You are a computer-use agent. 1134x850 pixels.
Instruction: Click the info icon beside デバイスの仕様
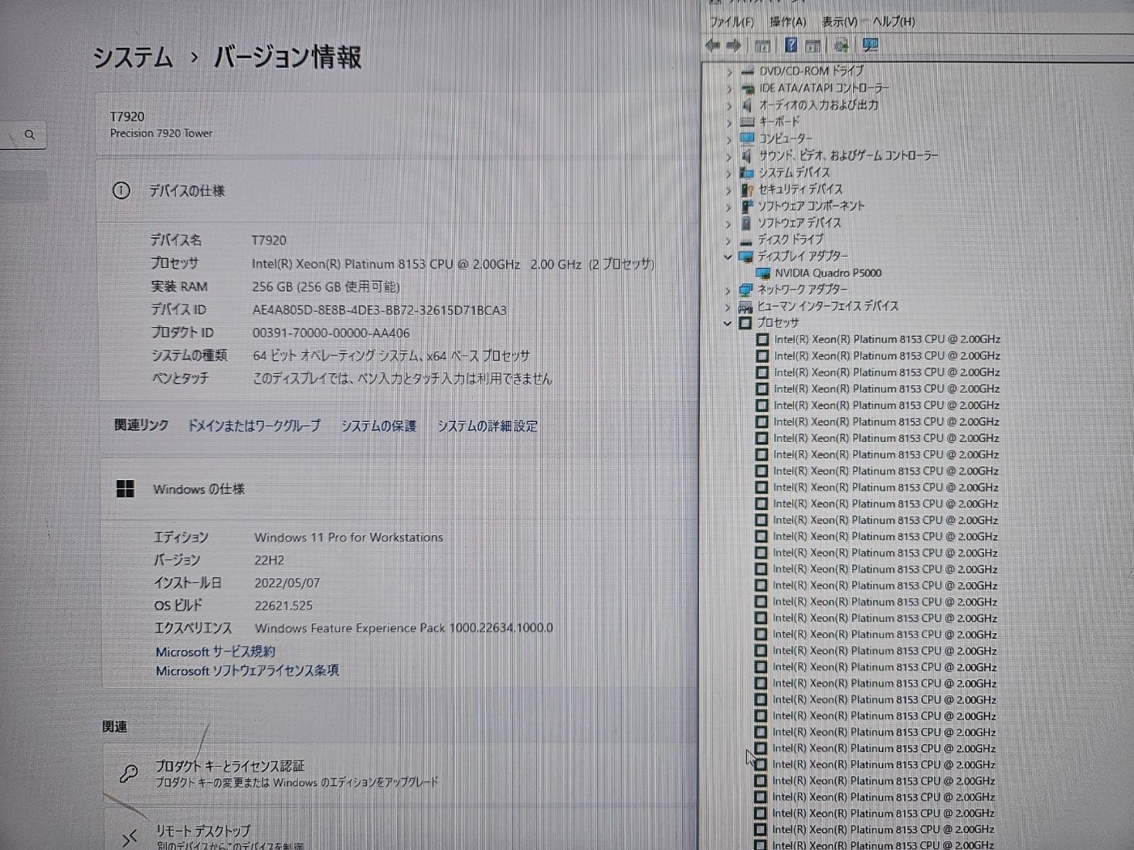coord(121,191)
